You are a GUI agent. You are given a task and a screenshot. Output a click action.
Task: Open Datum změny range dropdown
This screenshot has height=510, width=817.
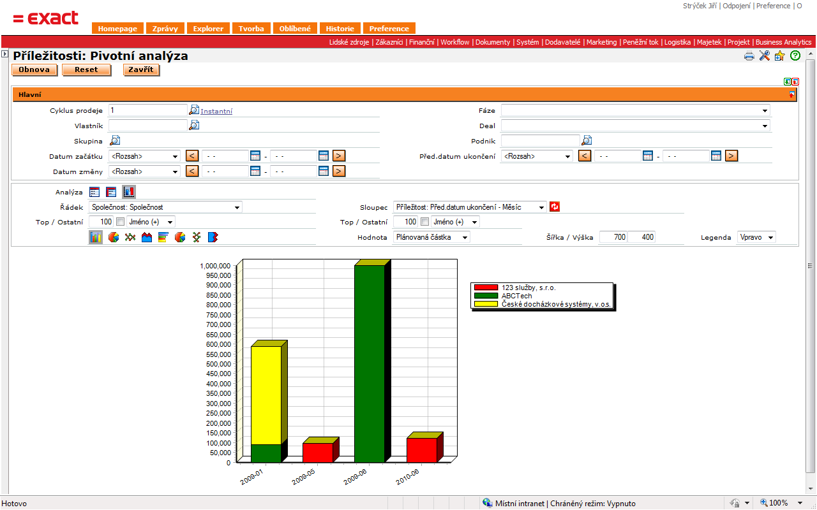point(145,171)
